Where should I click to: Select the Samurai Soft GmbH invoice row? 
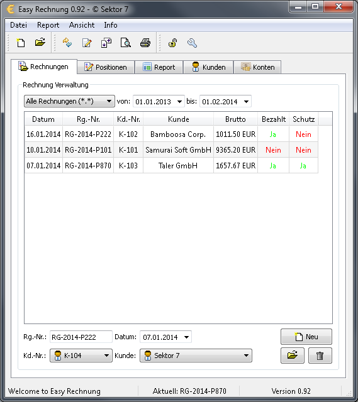click(x=171, y=150)
